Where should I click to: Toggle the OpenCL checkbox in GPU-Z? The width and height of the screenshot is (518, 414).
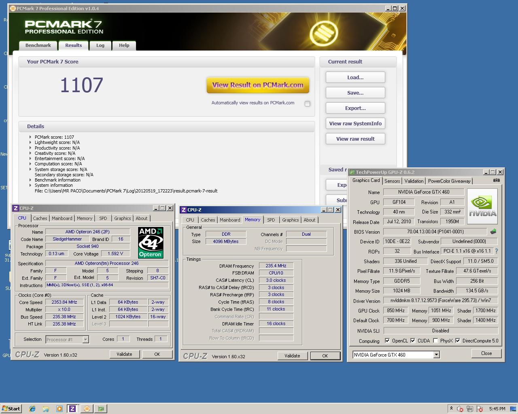387,340
